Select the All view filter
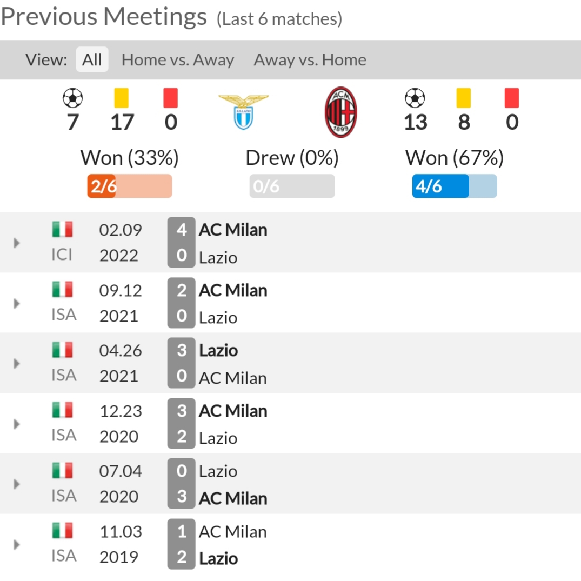This screenshot has width=581, height=581. pyautogui.click(x=92, y=59)
